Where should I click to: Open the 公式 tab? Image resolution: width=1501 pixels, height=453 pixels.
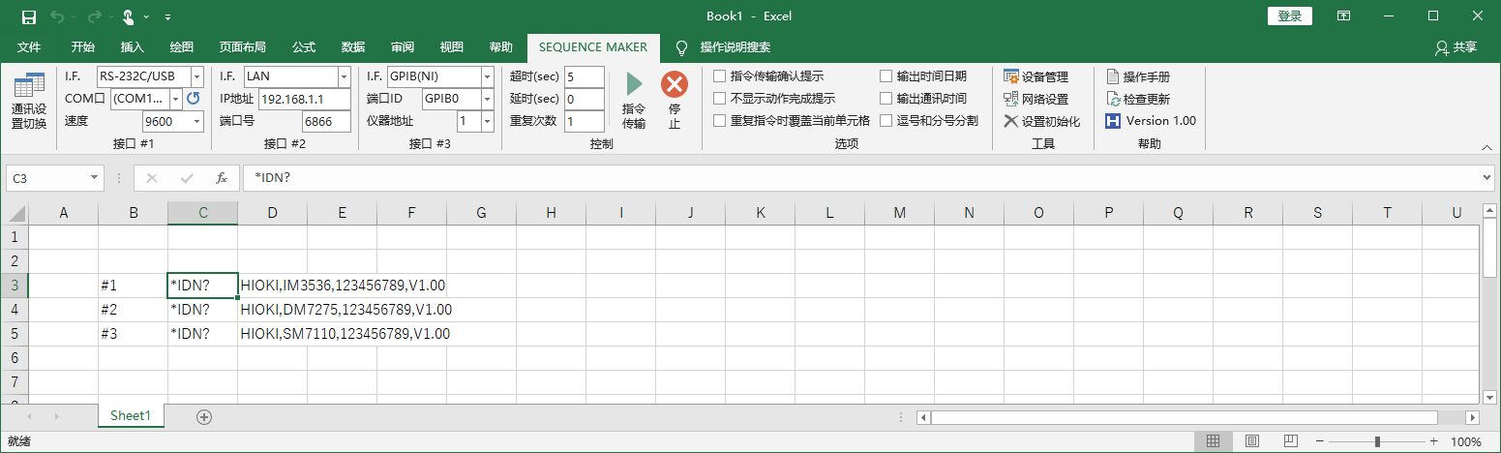point(304,47)
